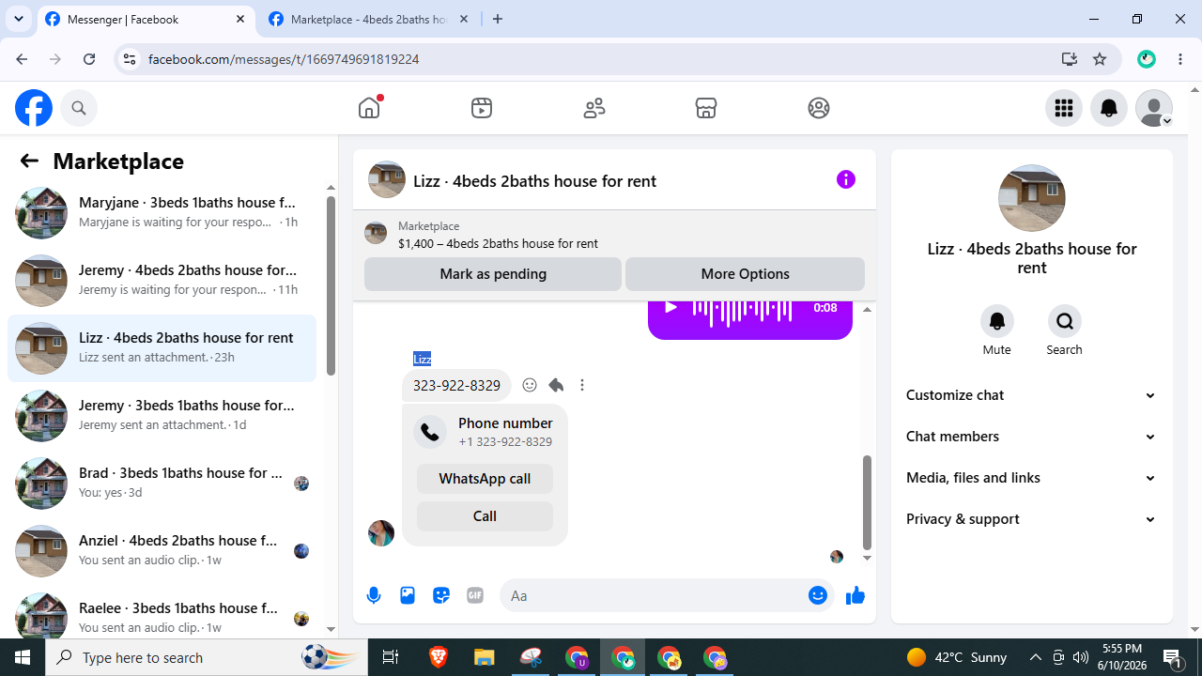This screenshot has width=1202, height=676.
Task: Open Maryjane 3beds 1baths conversation
Action: (162, 213)
